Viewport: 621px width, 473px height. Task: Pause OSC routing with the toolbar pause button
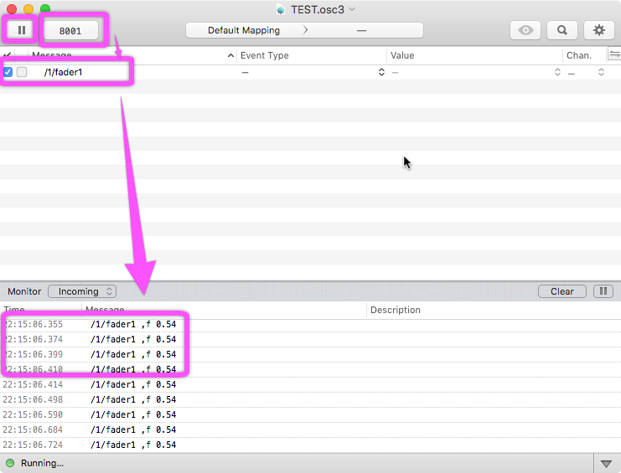[21, 30]
